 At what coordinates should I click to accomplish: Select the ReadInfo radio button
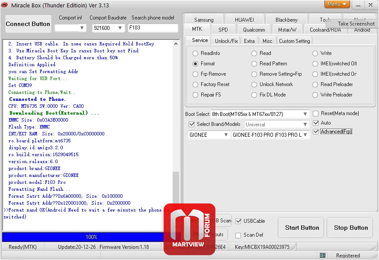pyautogui.click(x=195, y=53)
